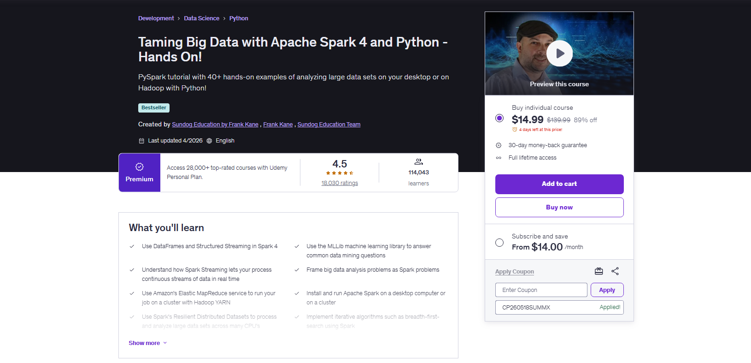Open Sundog Education Team link
The image size is (751, 363).
pyautogui.click(x=329, y=125)
